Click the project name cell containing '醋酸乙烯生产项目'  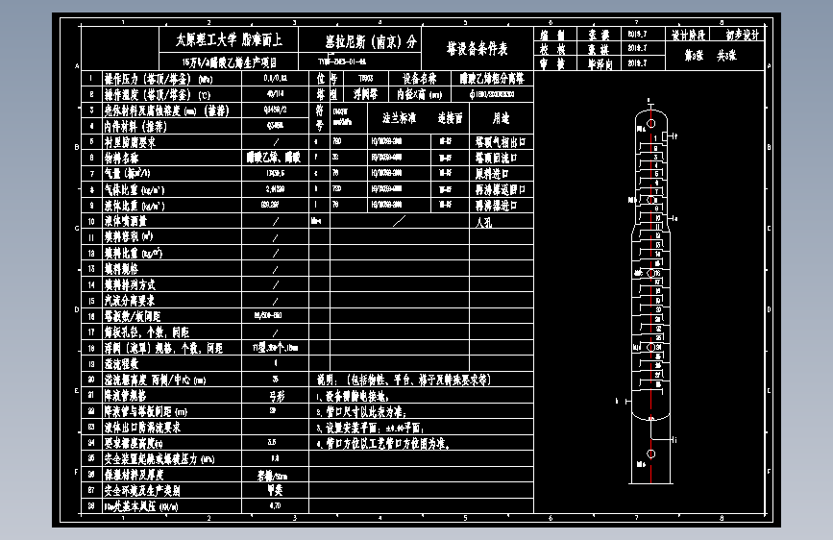(x=229, y=61)
